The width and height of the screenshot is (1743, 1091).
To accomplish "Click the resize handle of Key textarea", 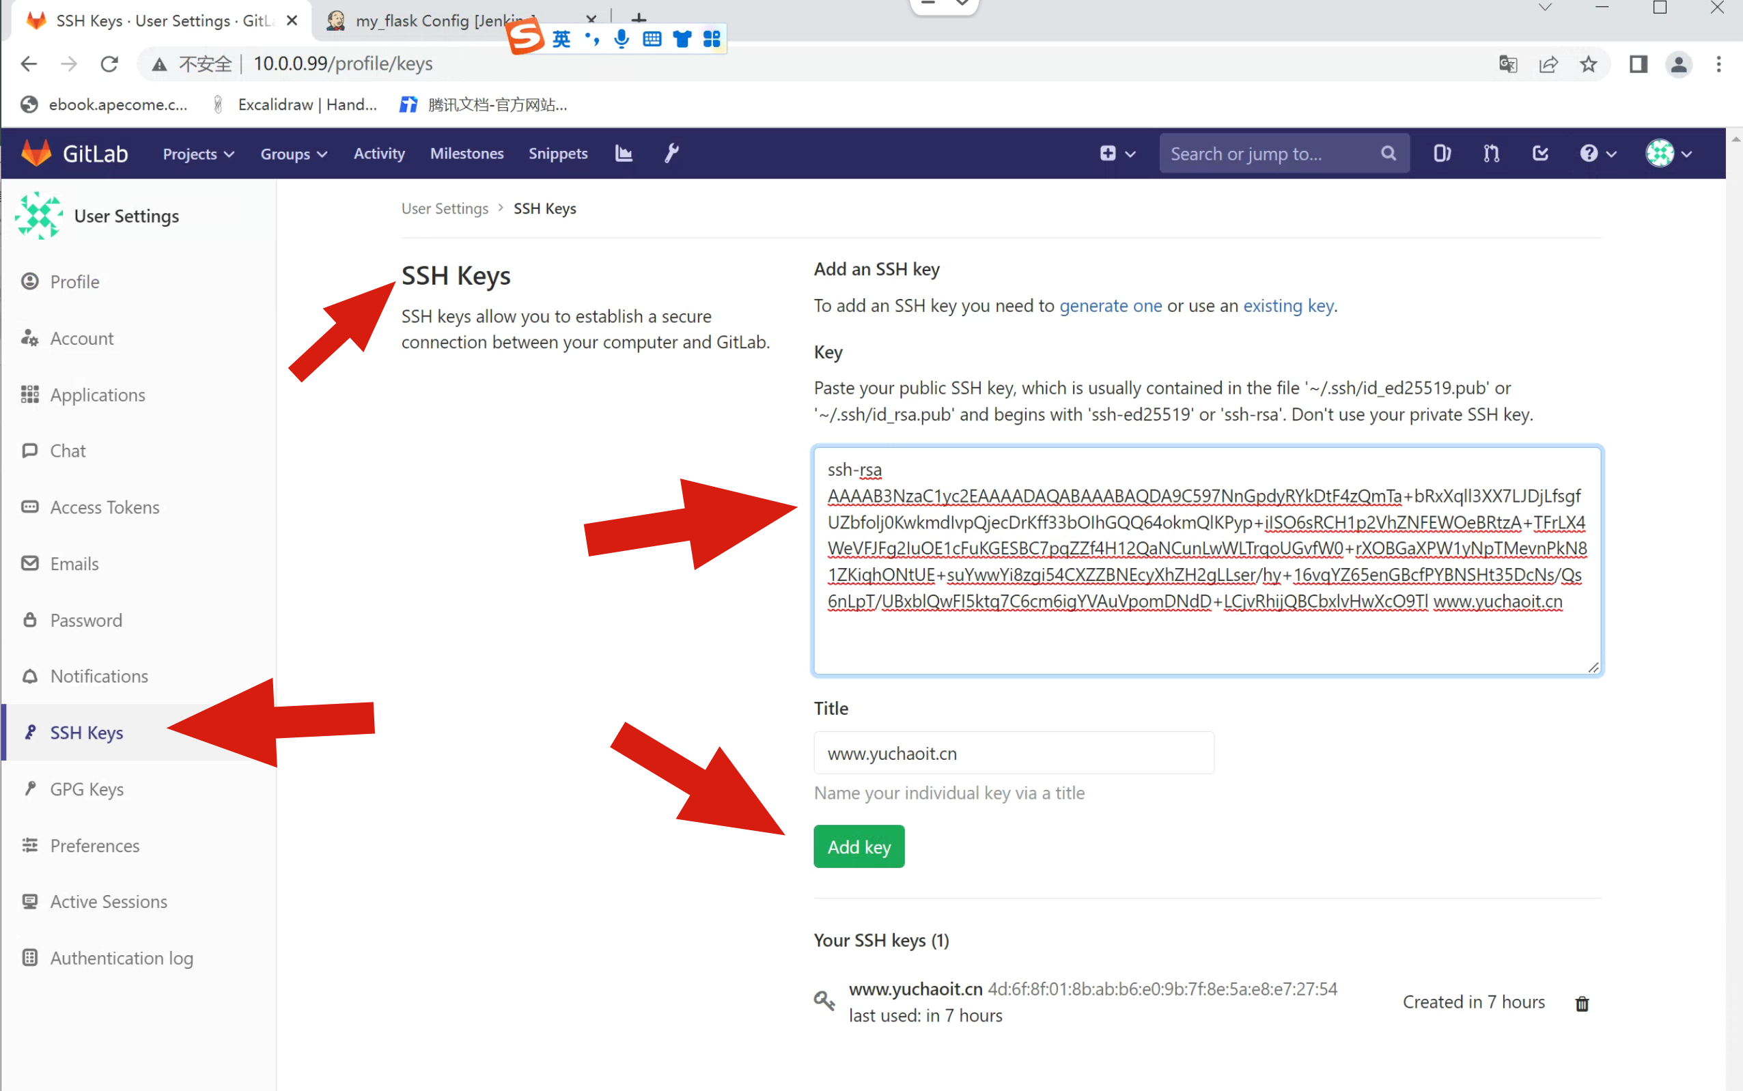I will [1593, 668].
